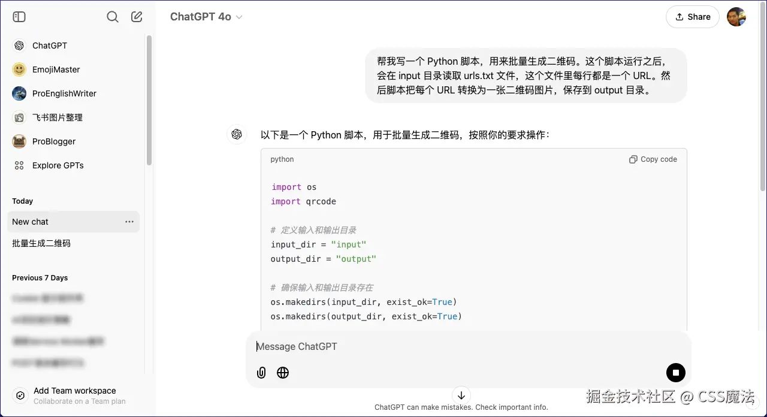Viewport: 767px width, 417px height.
Task: Click the 'Today' section header
Action: tap(22, 201)
